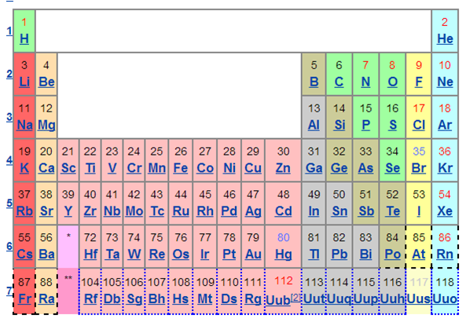
Task: Click the lanthanides placeholder cell with single asterisk
Action: (68, 247)
